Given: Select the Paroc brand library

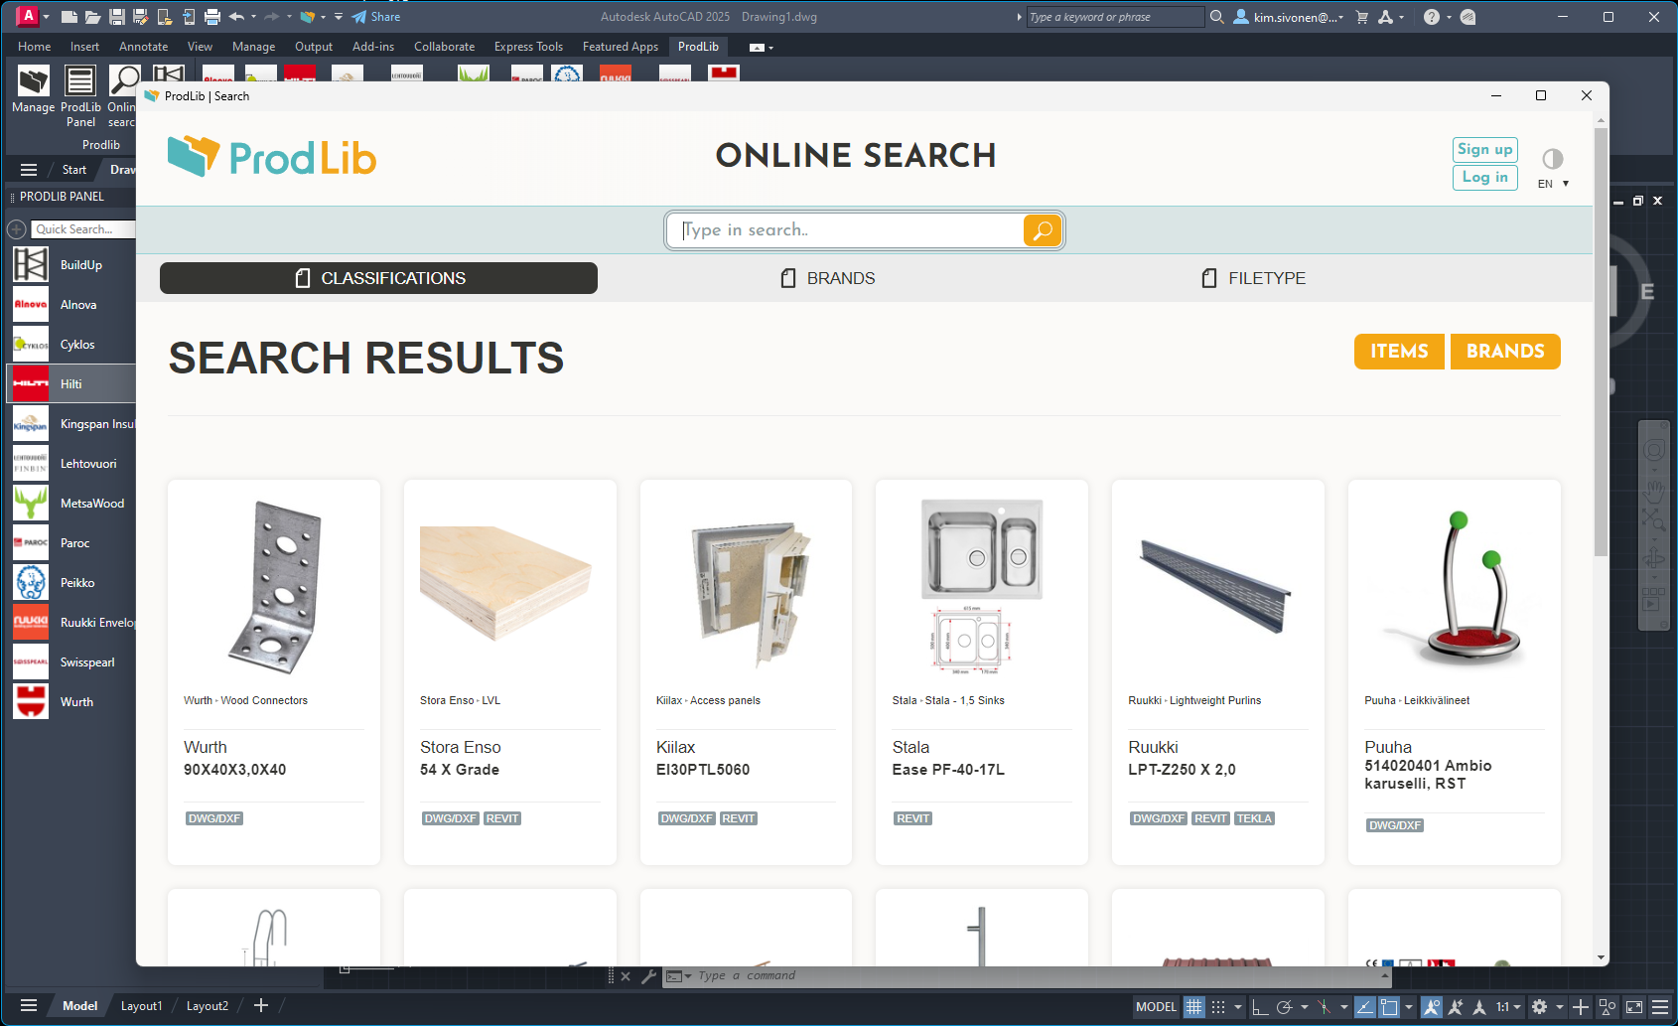Looking at the screenshot, I should (71, 543).
